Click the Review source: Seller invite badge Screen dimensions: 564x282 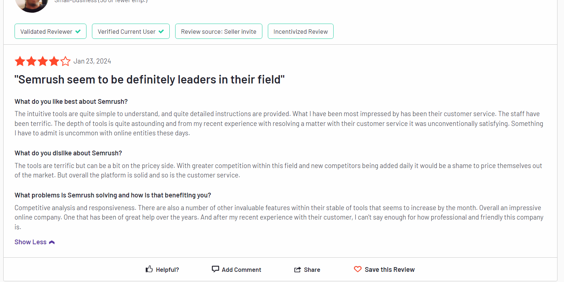point(219,31)
